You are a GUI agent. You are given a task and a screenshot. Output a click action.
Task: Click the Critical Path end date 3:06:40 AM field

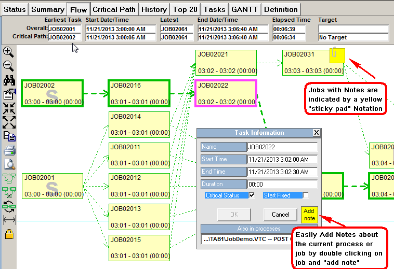233,37
